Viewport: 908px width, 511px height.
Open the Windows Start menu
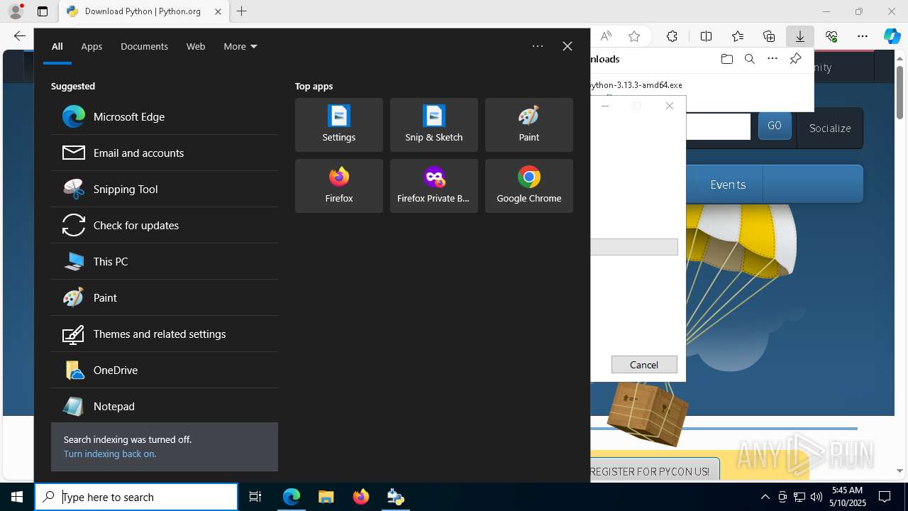17,497
